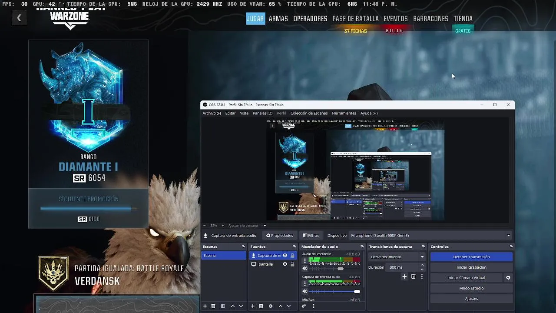The width and height of the screenshot is (556, 313).
Task: Mute Audio del escritorio via speaker icon
Action: (x=305, y=269)
